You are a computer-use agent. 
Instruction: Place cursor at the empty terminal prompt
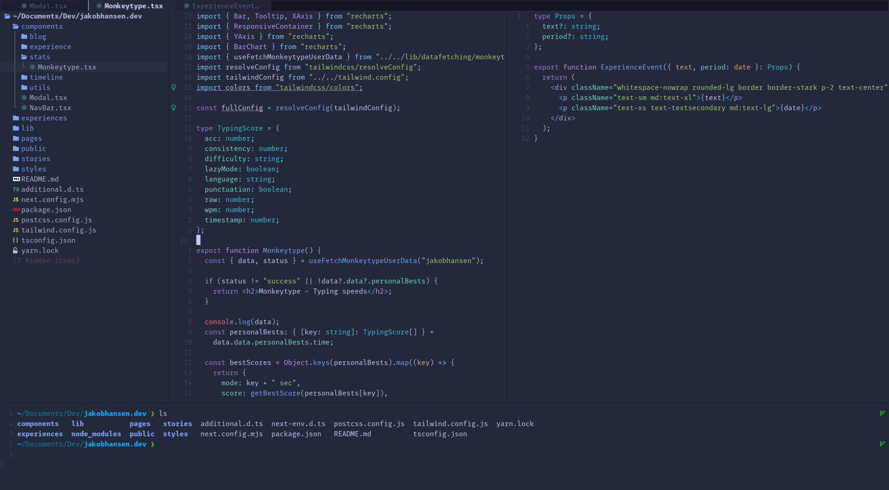[160, 444]
